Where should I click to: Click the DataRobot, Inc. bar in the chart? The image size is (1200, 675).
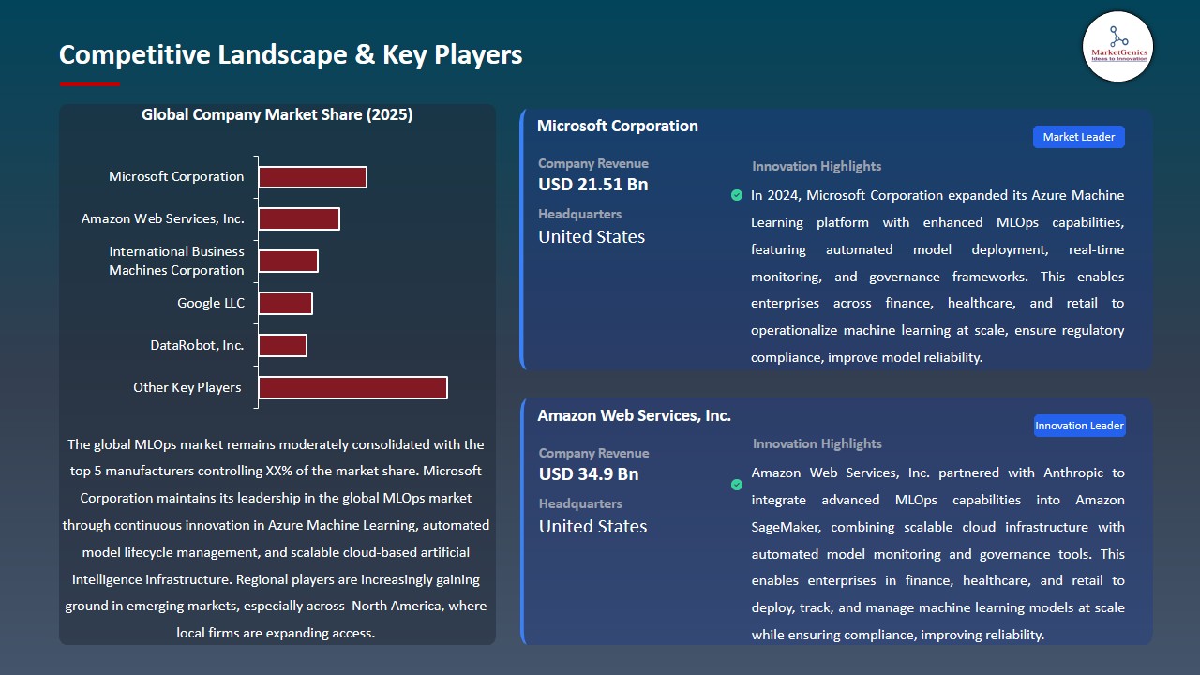283,345
